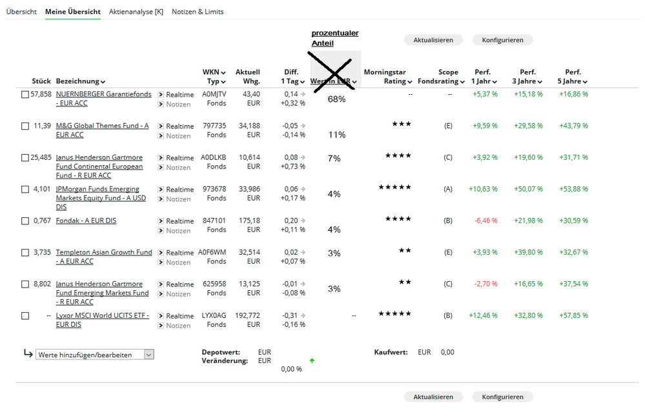Viewport: 645px width, 416px height.
Task: Open the Notizen icon for M&G Global Themes Fund
Action: [161, 136]
